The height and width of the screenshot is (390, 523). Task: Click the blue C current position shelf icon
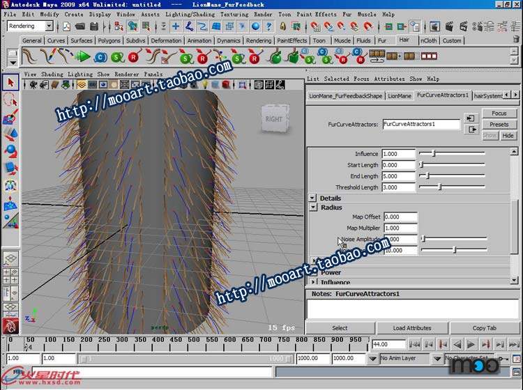coord(100,57)
